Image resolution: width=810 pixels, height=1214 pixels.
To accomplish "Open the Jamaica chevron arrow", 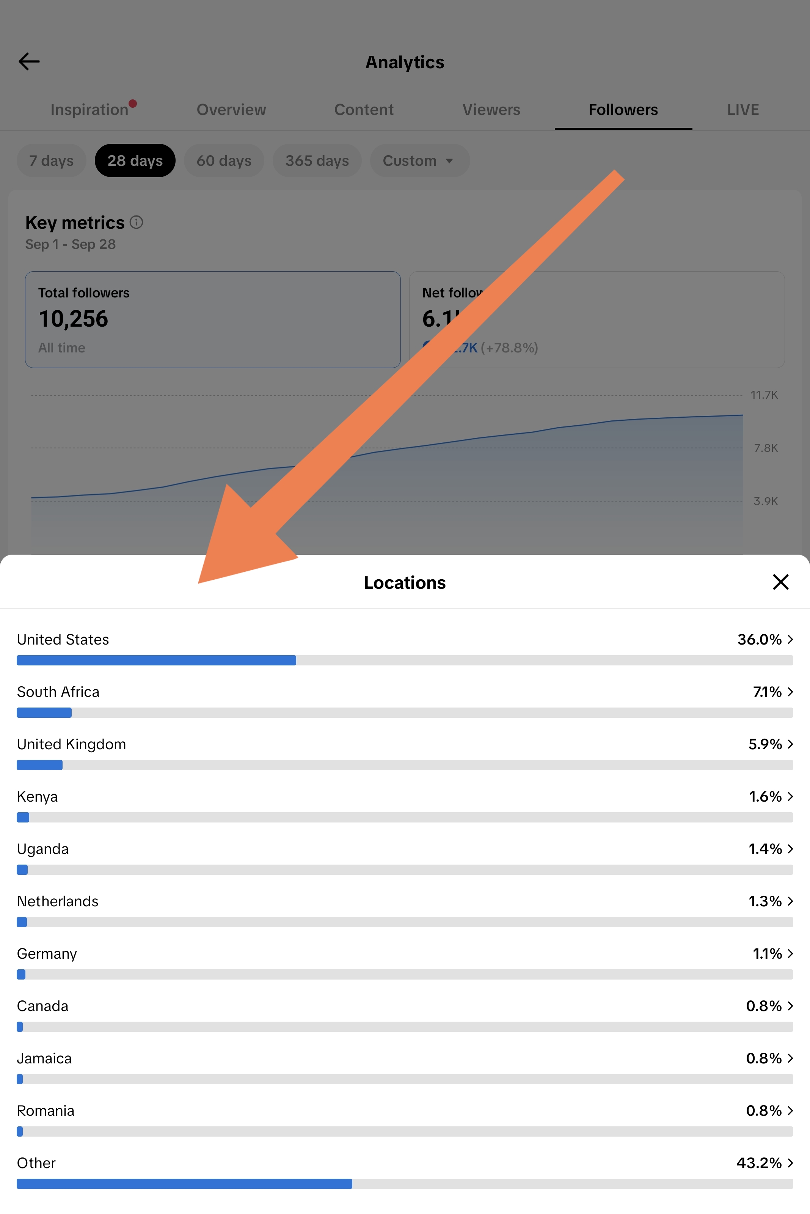I will (790, 1058).
